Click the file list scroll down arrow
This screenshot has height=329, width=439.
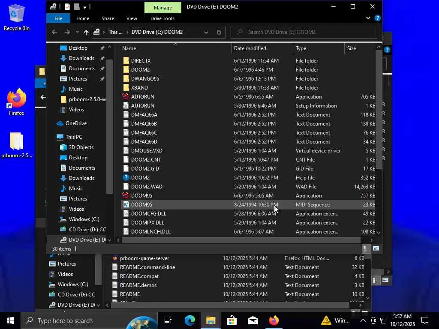pyautogui.click(x=379, y=233)
